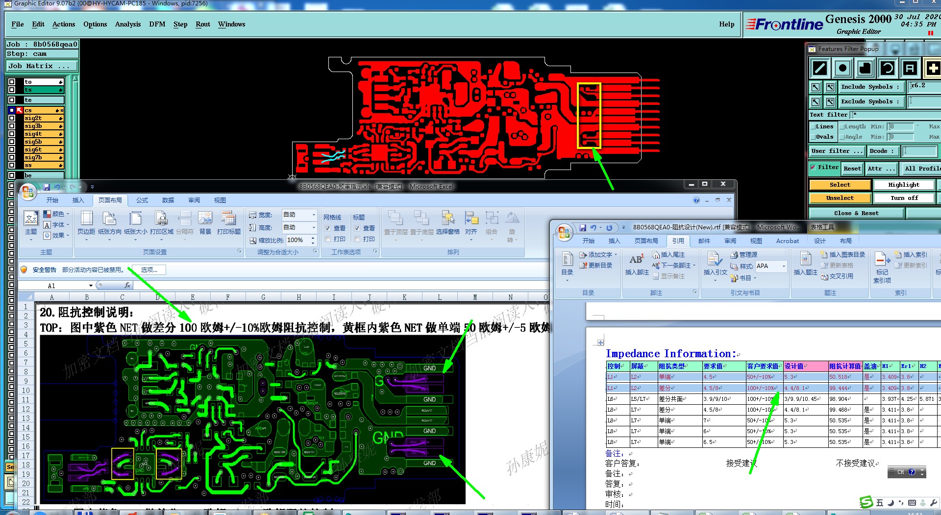Check Gridlines Print (网格线 打印) in Excel
The width and height of the screenshot is (941, 515).
pyautogui.click(x=328, y=239)
